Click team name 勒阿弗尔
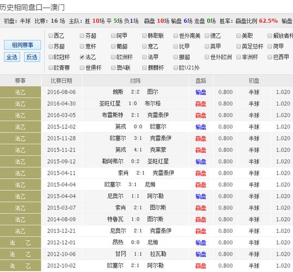The height and width of the screenshot is (272, 293). click(113, 161)
